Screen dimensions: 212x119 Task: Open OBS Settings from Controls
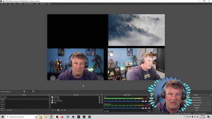coord(196,108)
